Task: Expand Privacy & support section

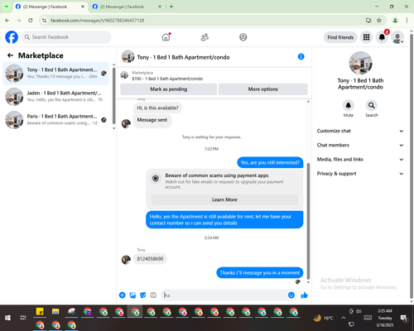Action: click(360, 174)
